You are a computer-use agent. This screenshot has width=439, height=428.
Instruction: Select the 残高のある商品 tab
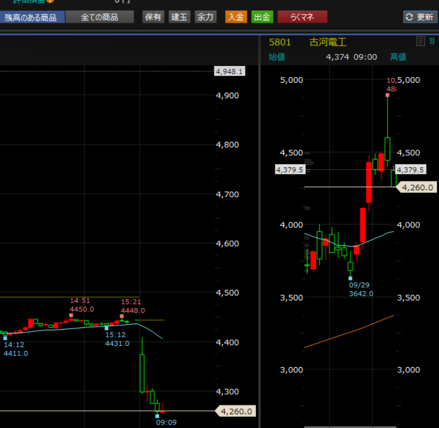point(31,17)
